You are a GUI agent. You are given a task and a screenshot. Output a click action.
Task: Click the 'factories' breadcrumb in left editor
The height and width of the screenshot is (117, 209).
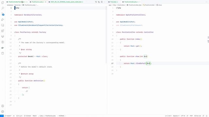(x=18, y=5)
